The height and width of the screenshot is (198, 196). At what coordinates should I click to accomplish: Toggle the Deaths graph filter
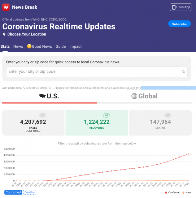click(30, 192)
